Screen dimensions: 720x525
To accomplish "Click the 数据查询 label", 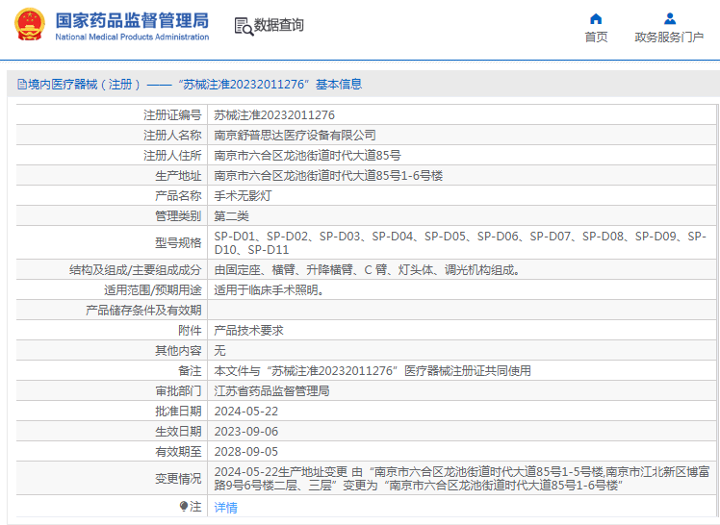I will pyautogui.click(x=279, y=25).
